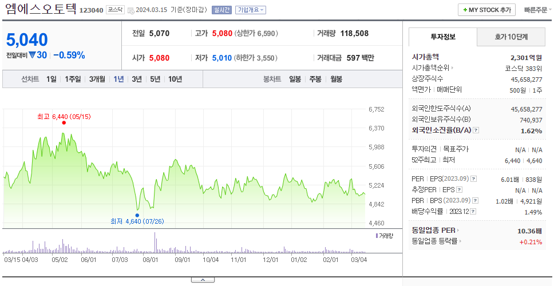The image size is (554, 286).
Task: Click the change rate -0.59%
Action: coord(69,55)
